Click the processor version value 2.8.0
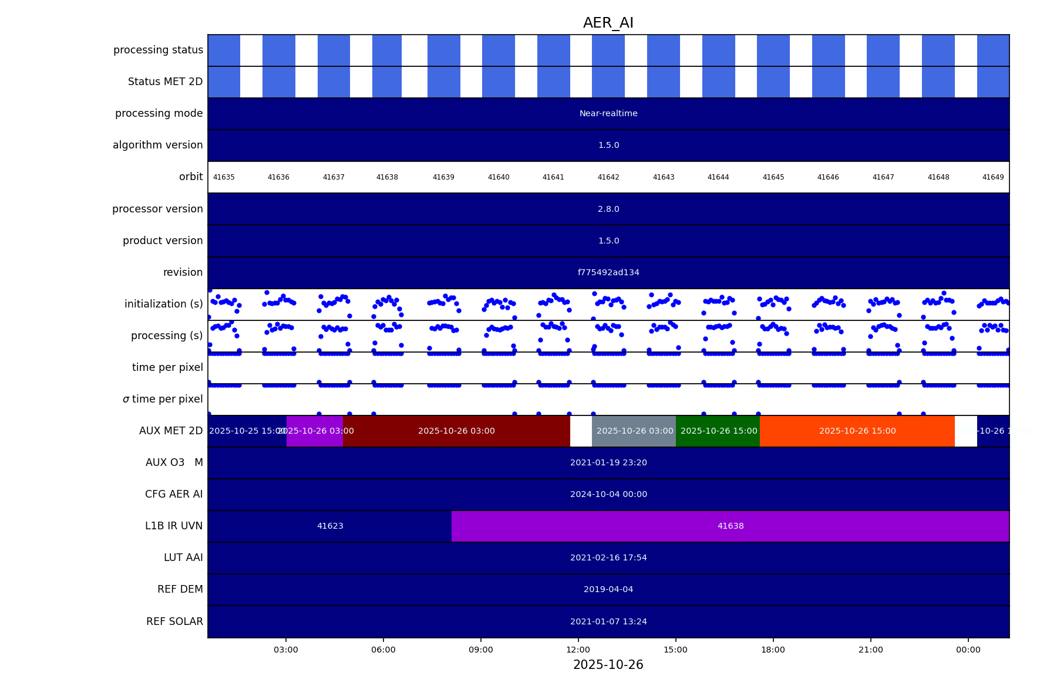Image resolution: width=1040 pixels, height=693 pixels. 608,209
